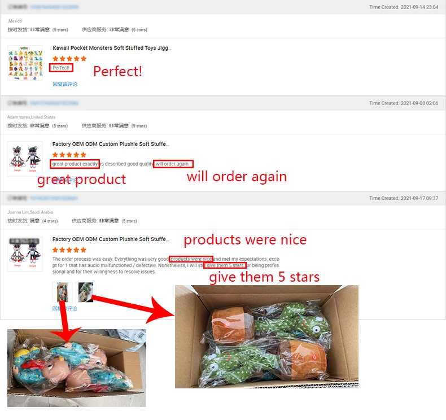
Task: Open the Kawaii Pocket Monsters product thumbnail
Action: (25, 63)
